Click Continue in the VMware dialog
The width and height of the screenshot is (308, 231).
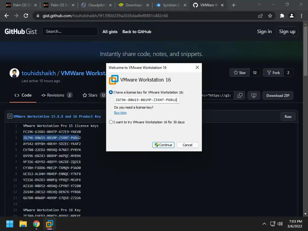tap(163, 145)
